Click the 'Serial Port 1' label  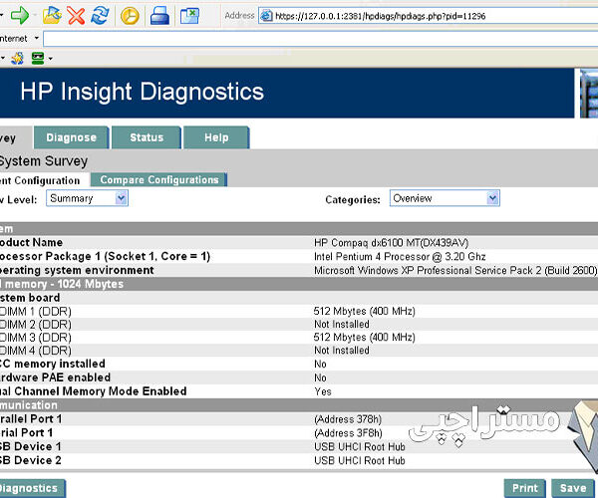coord(26,432)
